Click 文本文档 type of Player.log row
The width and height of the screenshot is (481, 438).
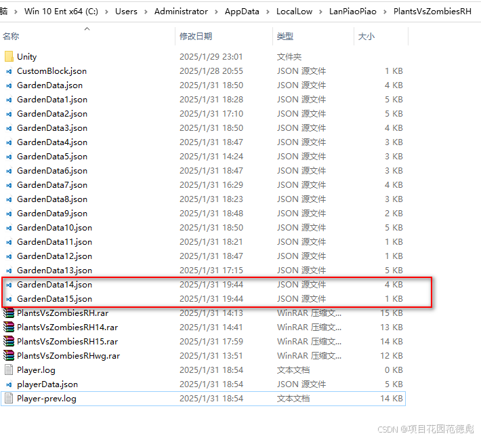coord(293,370)
